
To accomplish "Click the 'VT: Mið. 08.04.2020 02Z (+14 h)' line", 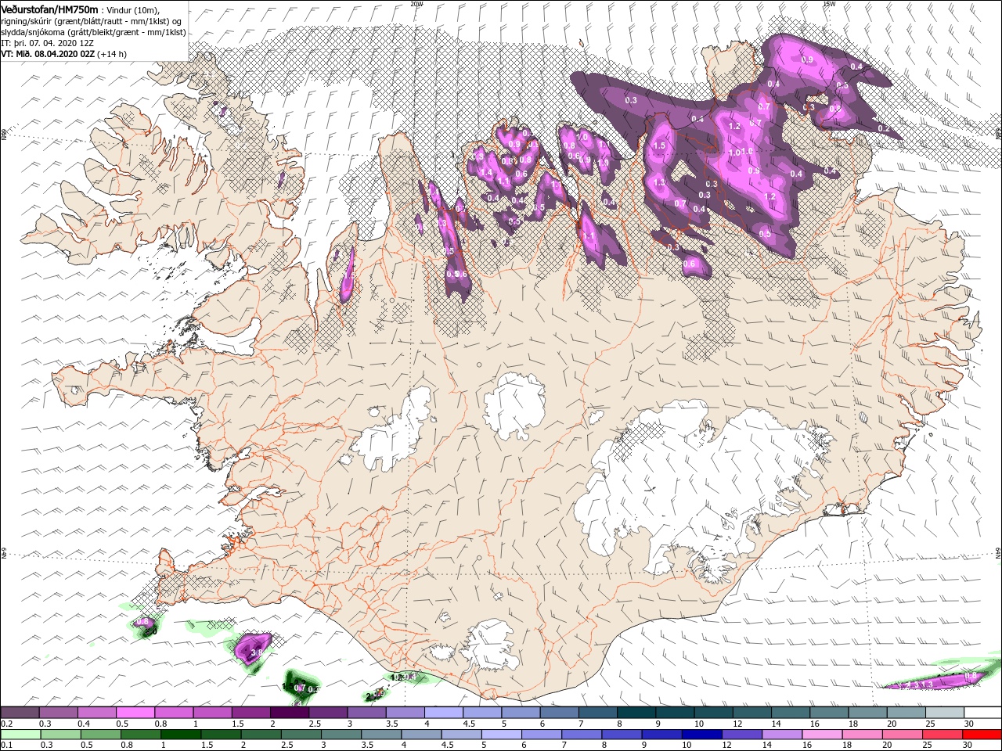I will point(64,54).
